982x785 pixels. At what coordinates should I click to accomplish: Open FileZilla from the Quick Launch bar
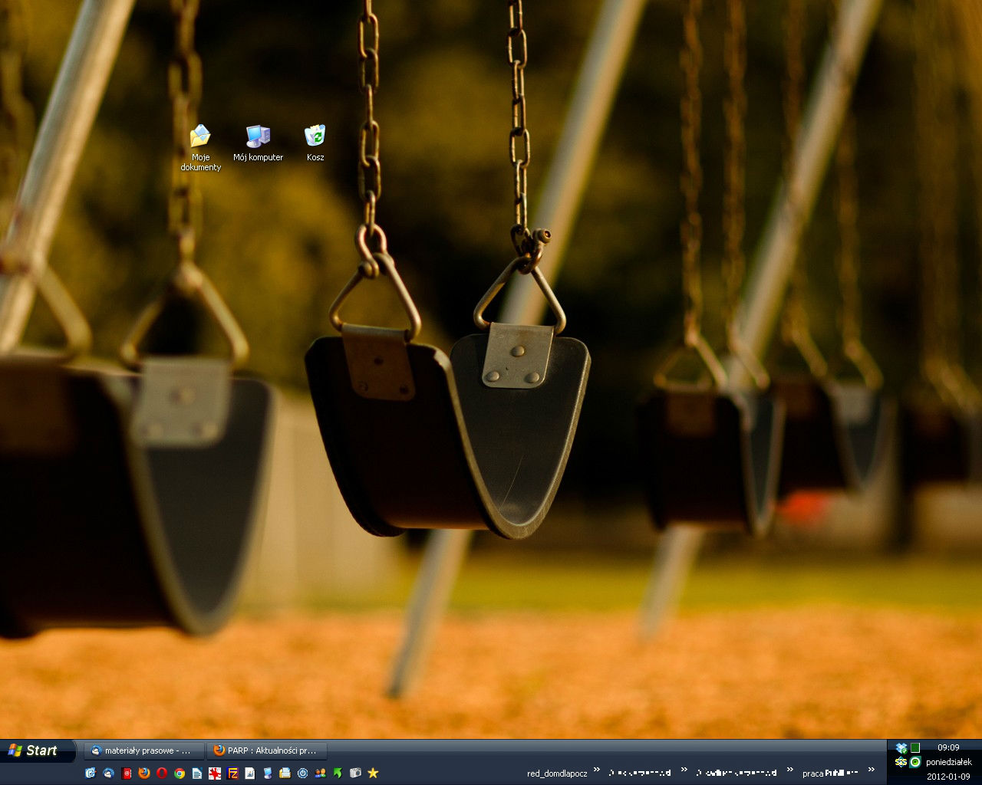(232, 773)
